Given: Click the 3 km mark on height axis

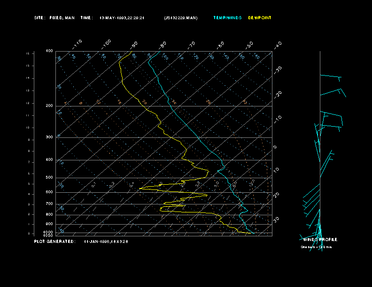Looking at the screenshot, I should click(x=29, y=204).
